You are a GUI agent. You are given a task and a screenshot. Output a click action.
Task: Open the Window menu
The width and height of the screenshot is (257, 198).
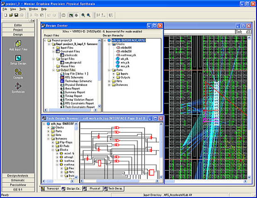pos(33,9)
